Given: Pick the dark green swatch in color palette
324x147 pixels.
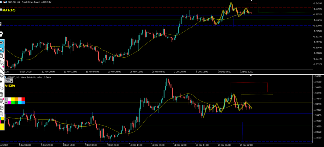Looking at the screenshot, I should [x=16, y=103].
